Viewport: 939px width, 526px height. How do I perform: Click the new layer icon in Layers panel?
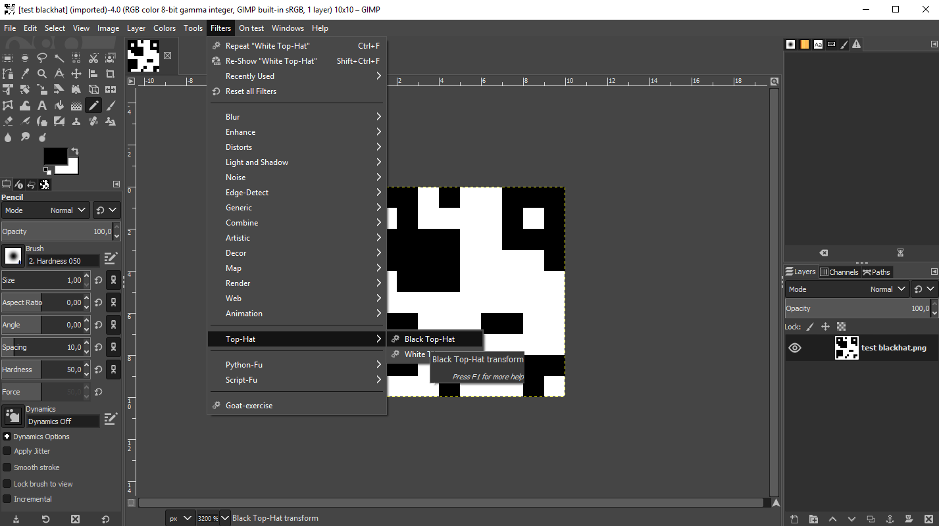pos(794,519)
